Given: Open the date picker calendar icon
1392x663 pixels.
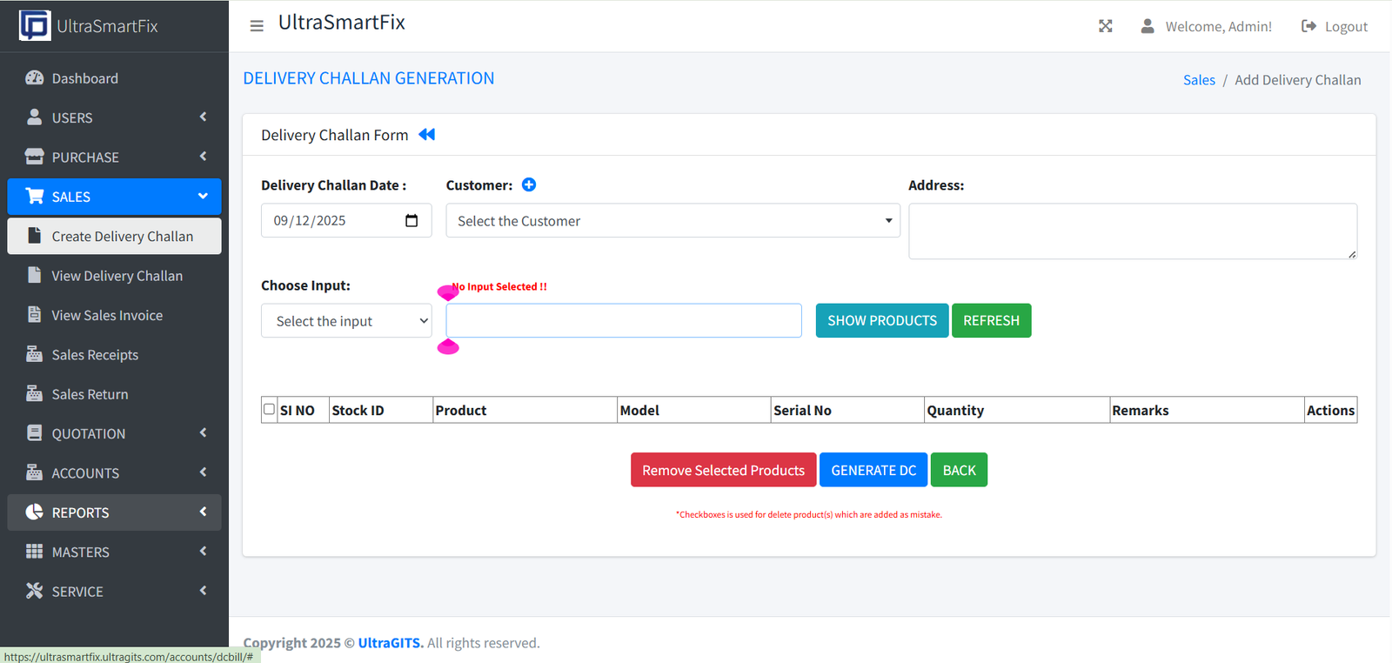Looking at the screenshot, I should click(x=412, y=220).
